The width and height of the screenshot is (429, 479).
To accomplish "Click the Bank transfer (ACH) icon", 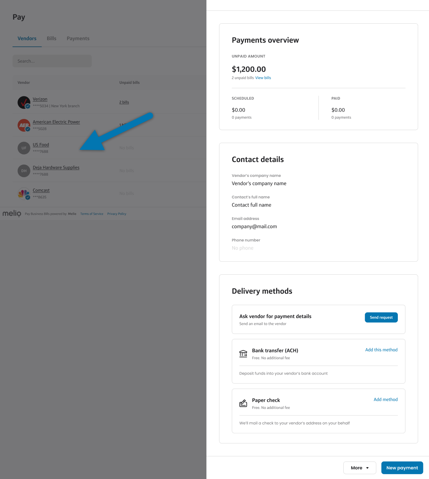I will (243, 354).
